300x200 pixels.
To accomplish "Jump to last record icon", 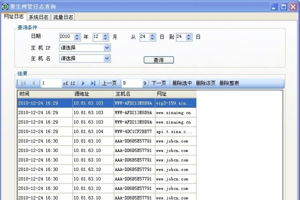I will pyautogui.click(x=93, y=83).
